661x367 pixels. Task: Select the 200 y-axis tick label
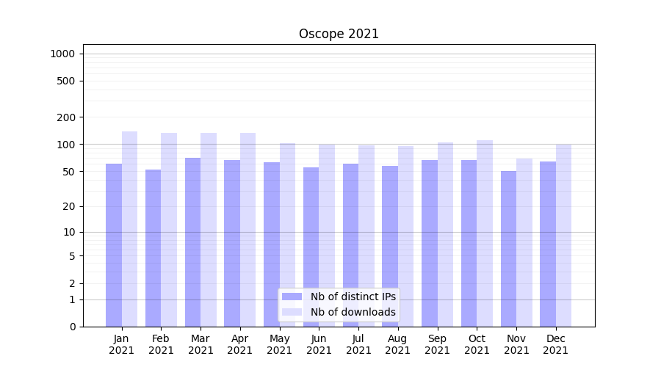click(66, 117)
